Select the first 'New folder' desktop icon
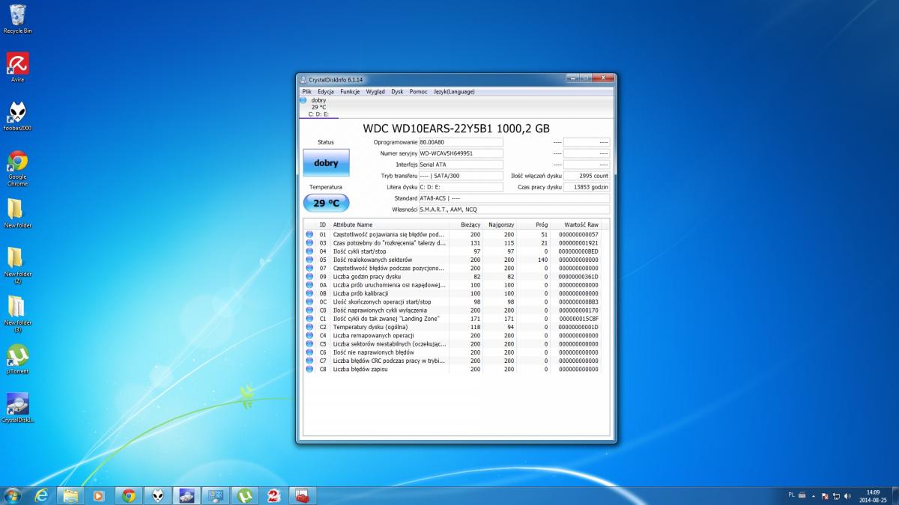 [x=17, y=213]
